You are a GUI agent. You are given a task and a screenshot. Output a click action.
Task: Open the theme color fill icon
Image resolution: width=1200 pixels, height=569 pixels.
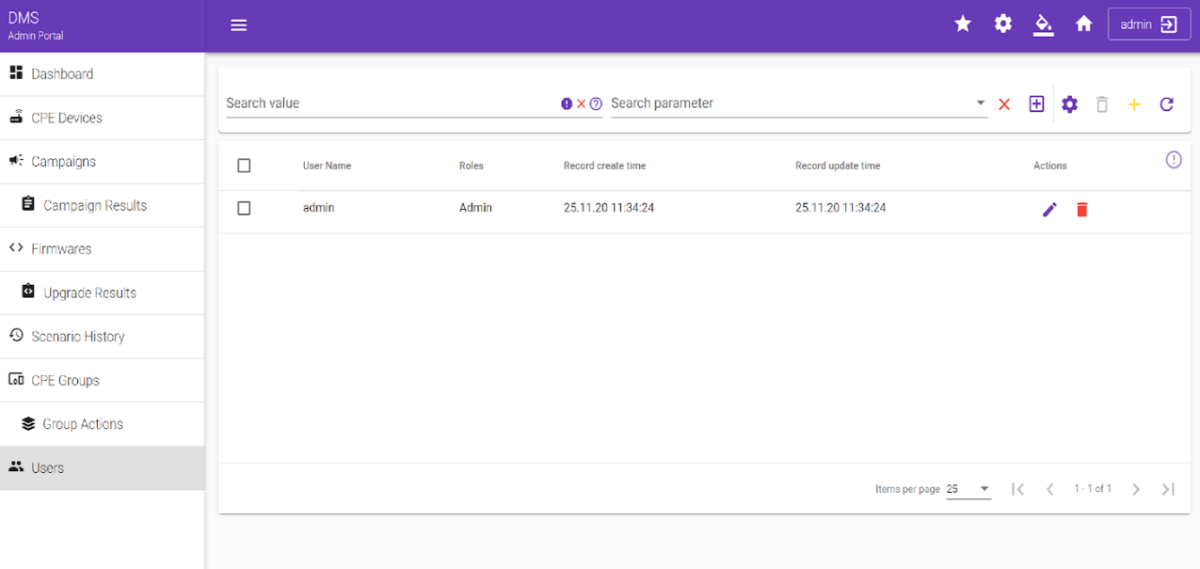[1043, 24]
